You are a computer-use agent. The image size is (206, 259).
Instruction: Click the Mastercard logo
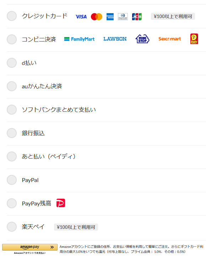97,17
